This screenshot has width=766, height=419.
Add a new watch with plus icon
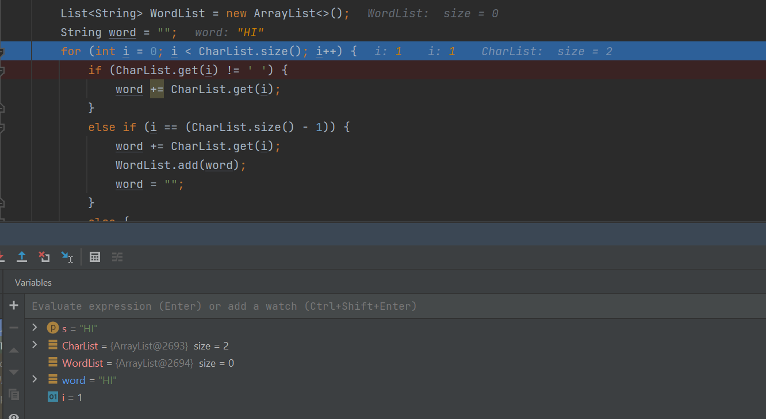[14, 306]
